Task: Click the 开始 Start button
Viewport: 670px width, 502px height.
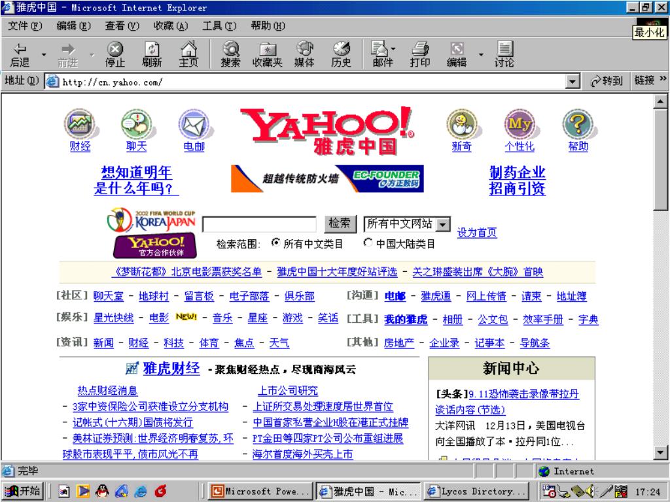Action: [x=23, y=492]
